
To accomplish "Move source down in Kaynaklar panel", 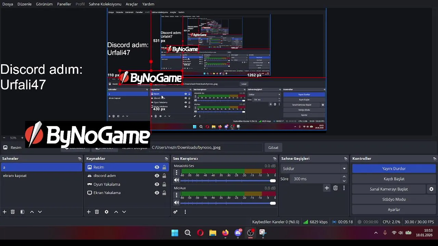I will coord(124,212).
